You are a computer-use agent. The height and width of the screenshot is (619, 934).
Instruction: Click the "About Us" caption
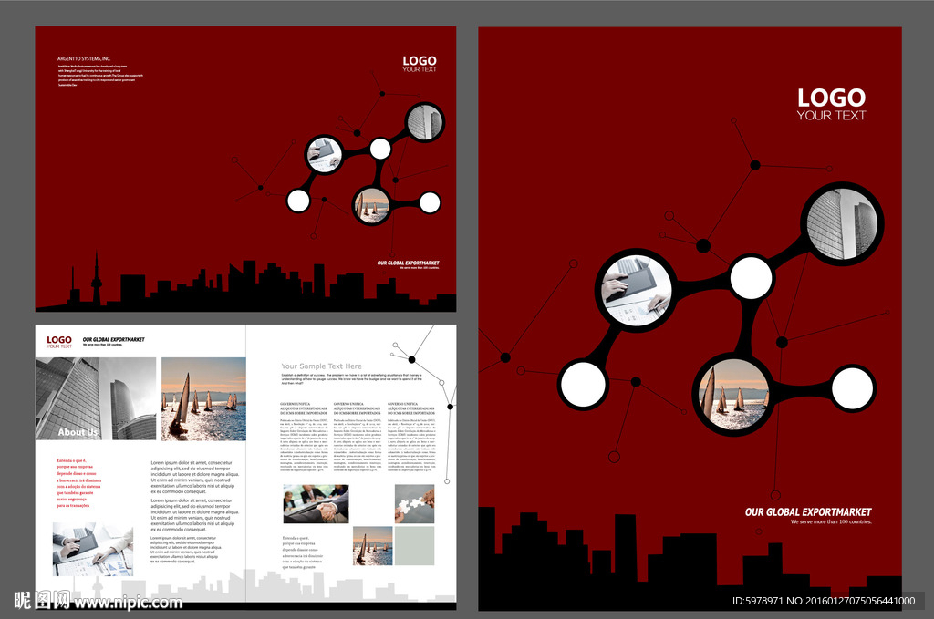click(x=78, y=432)
